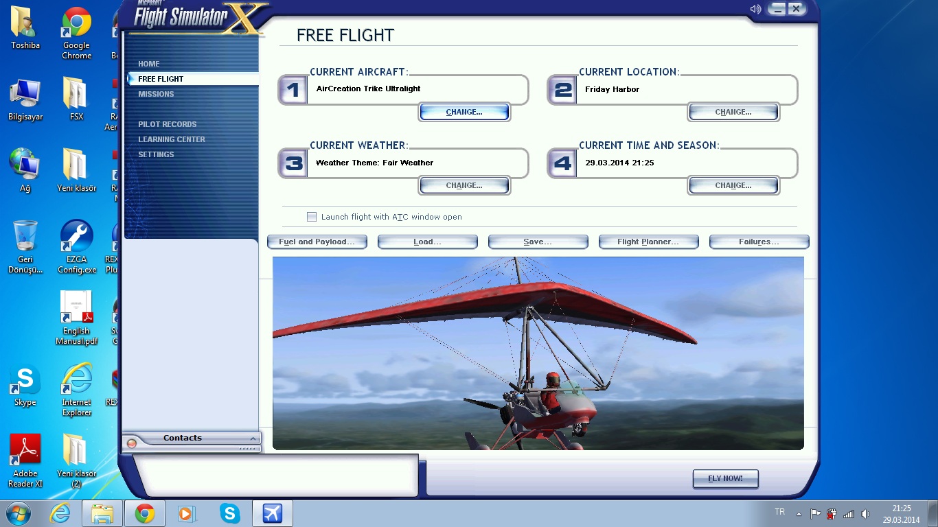The width and height of the screenshot is (938, 527).
Task: Open the Geri Dönüşüm recycle bin
Action: [25, 248]
